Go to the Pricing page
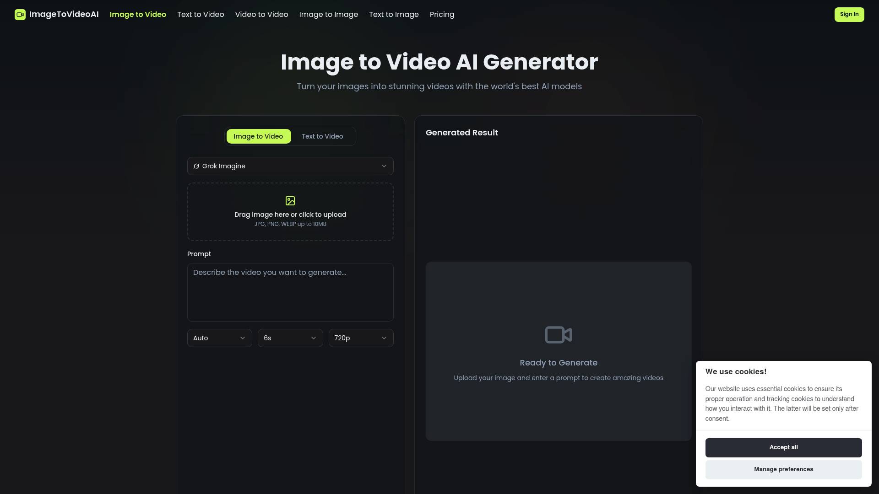This screenshot has width=879, height=494. 441,14
